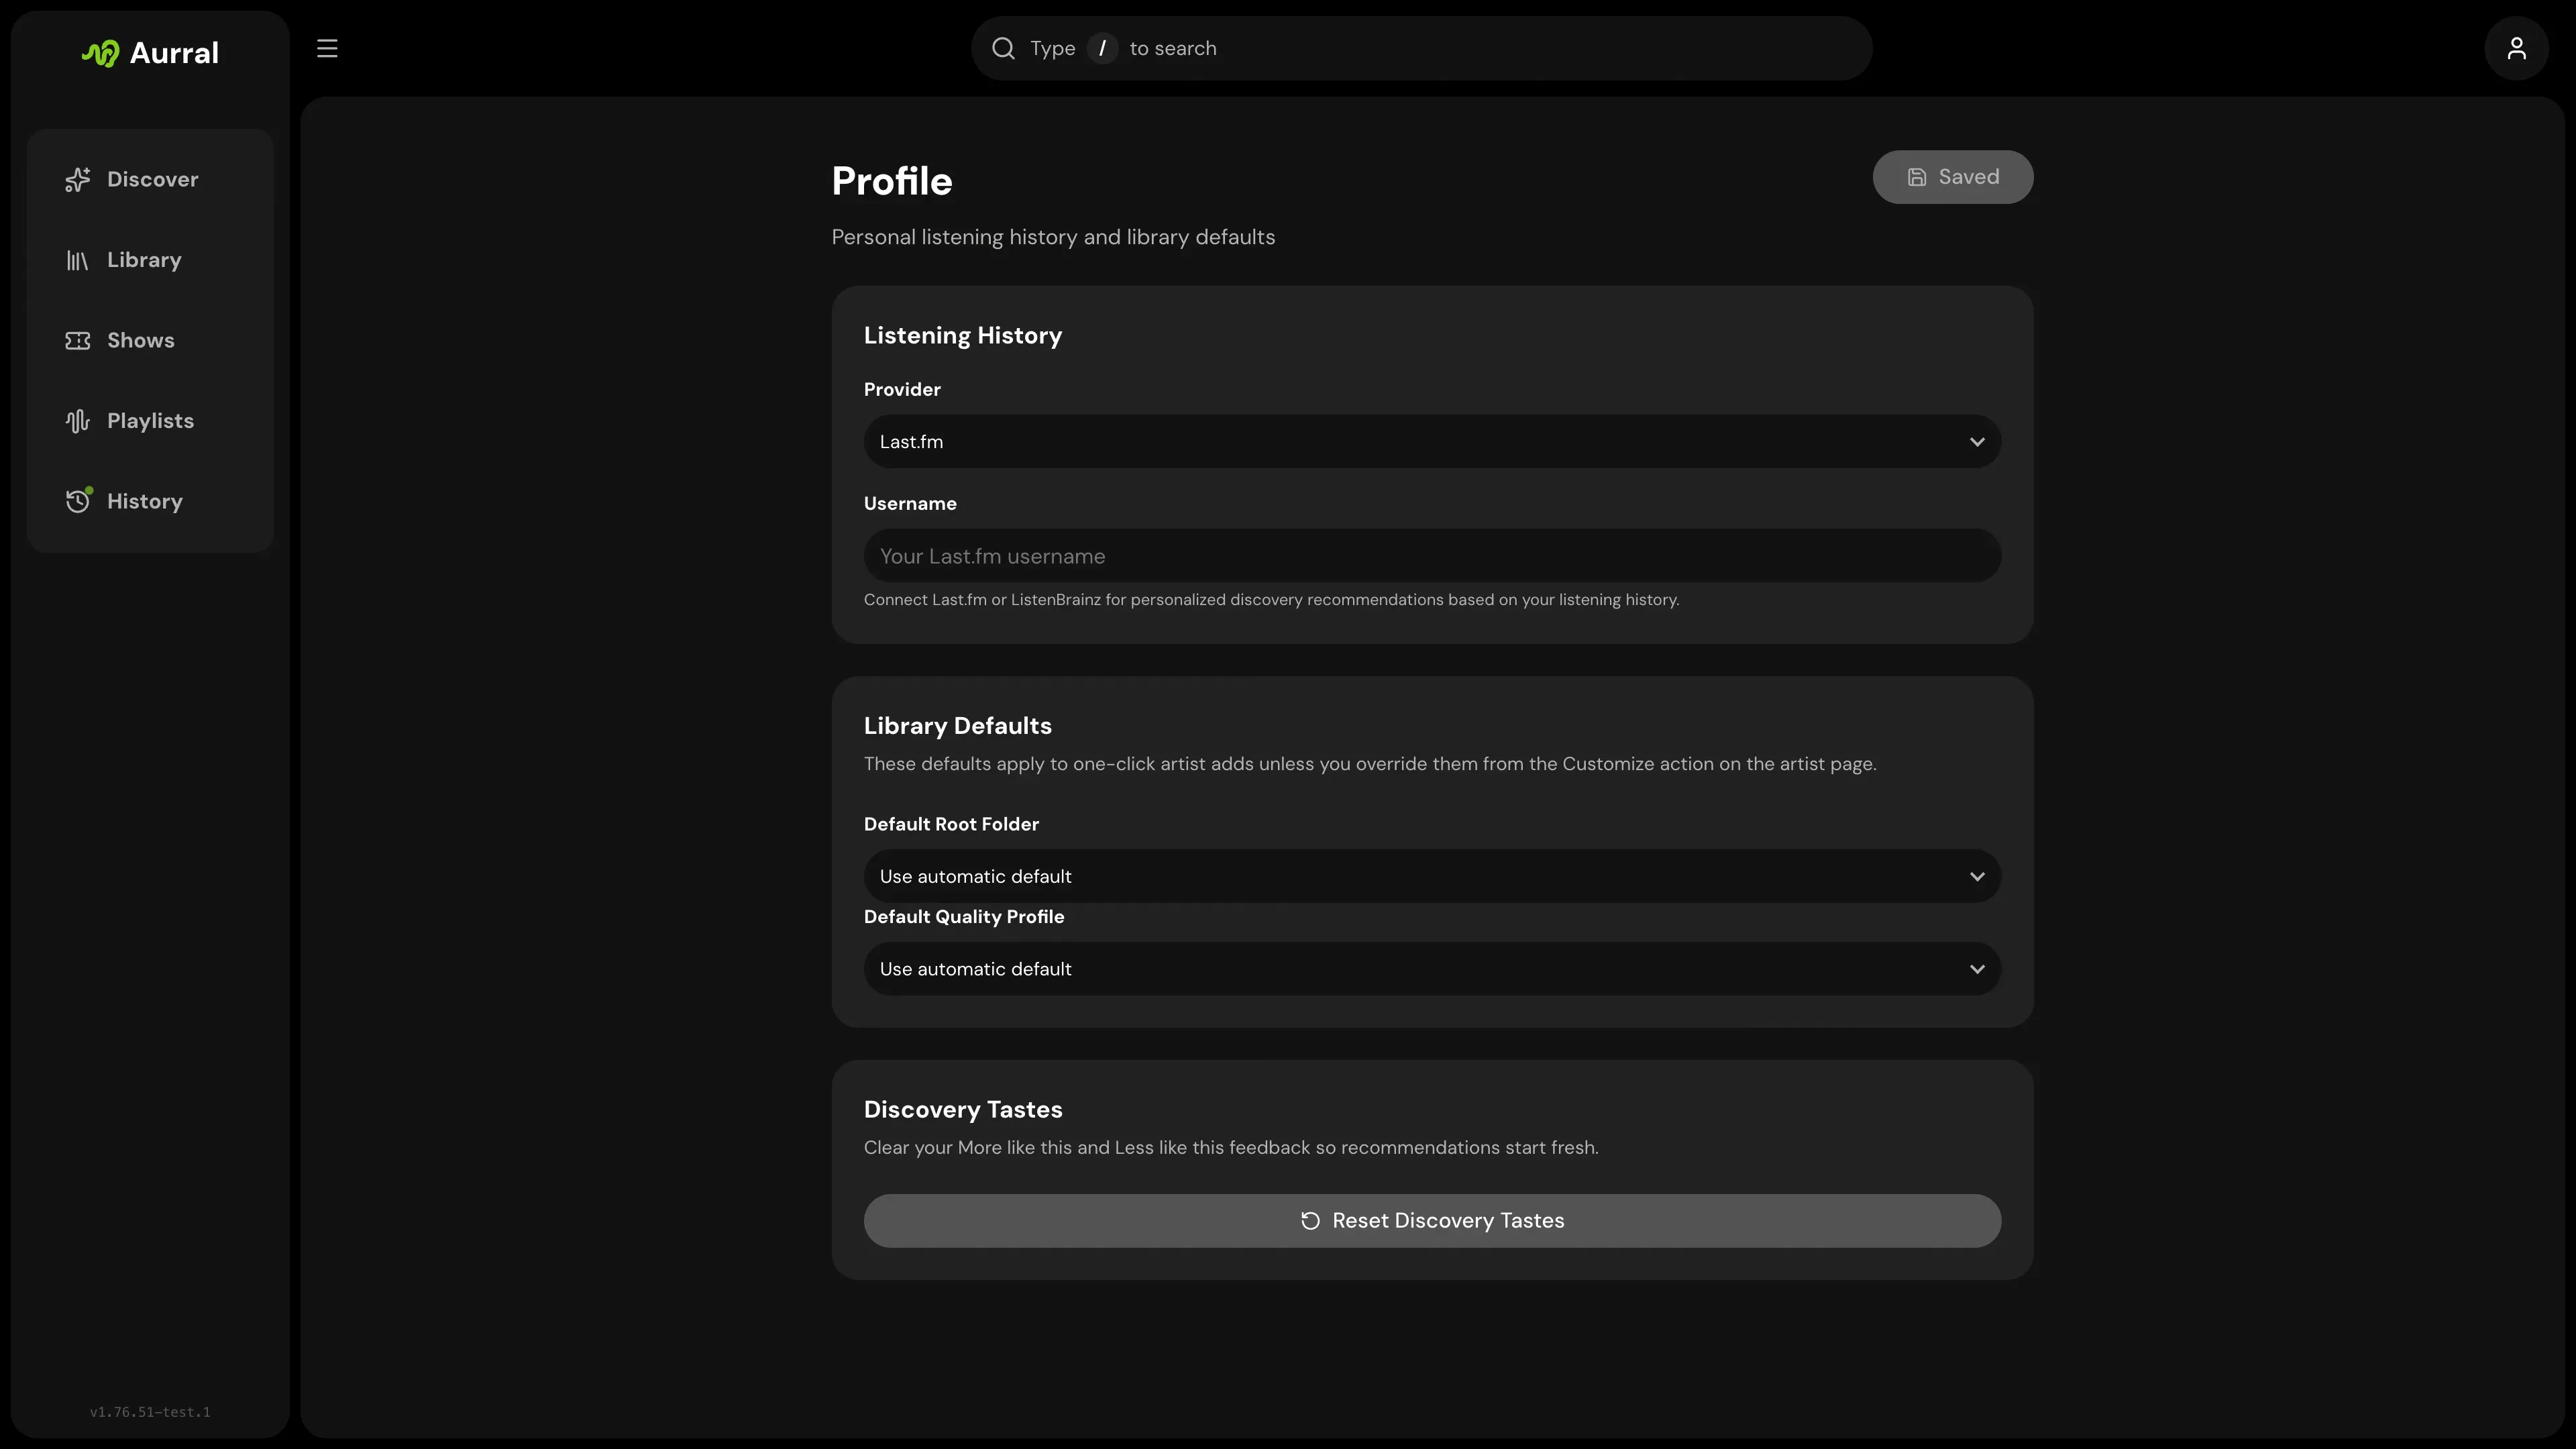2576x1449 pixels.
Task: Click the Default Root Folder label
Action: [951, 824]
